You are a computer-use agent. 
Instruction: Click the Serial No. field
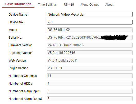90,37
